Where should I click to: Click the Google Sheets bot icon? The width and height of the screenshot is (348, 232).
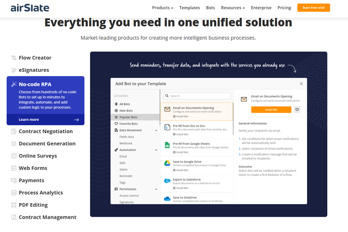click(167, 145)
